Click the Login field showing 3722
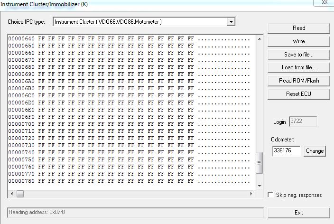The image size is (334, 224). [x=303, y=122]
